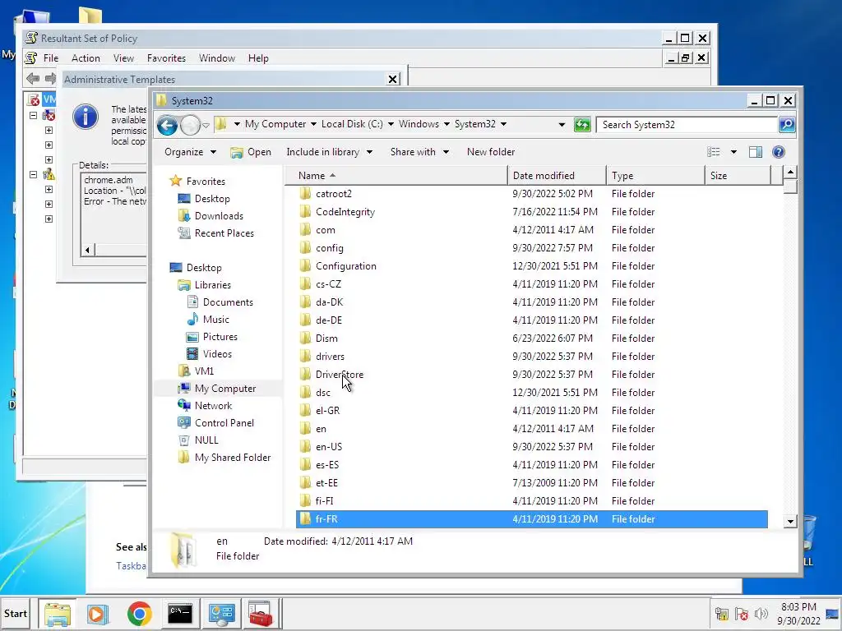This screenshot has width=842, height=631.
Task: Open the Favorites menu
Action: coord(166,58)
